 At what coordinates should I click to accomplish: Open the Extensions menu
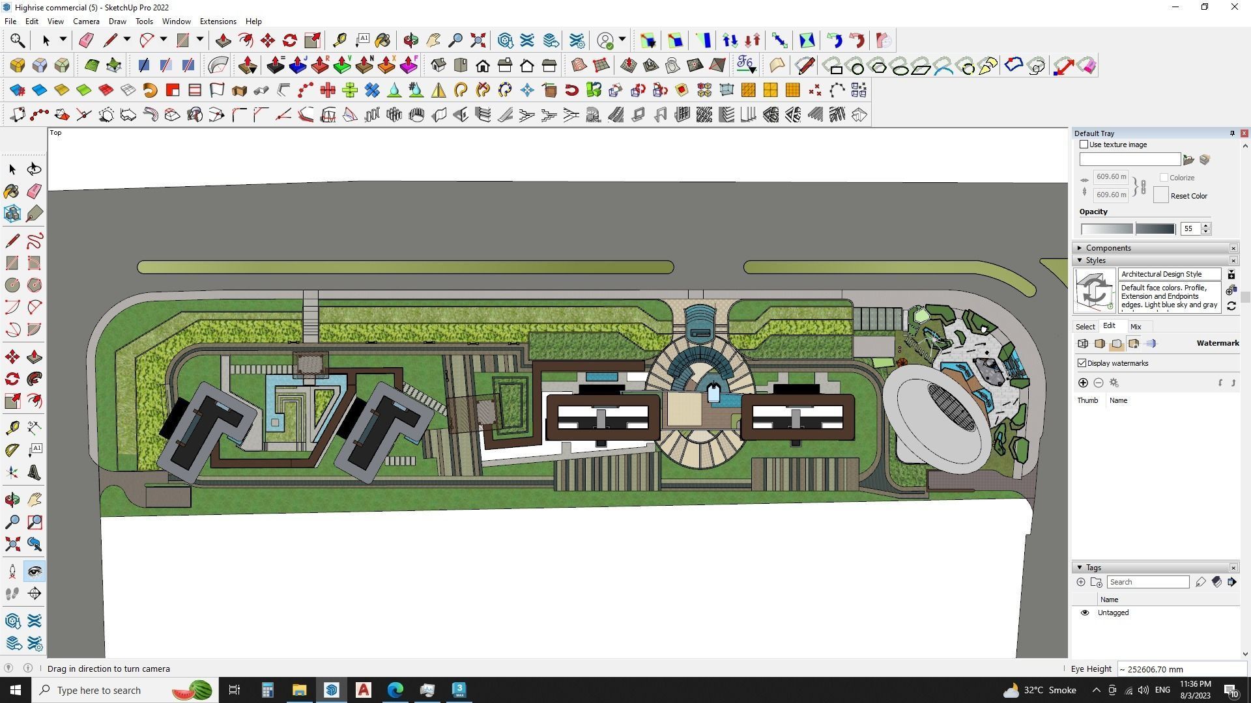218,21
